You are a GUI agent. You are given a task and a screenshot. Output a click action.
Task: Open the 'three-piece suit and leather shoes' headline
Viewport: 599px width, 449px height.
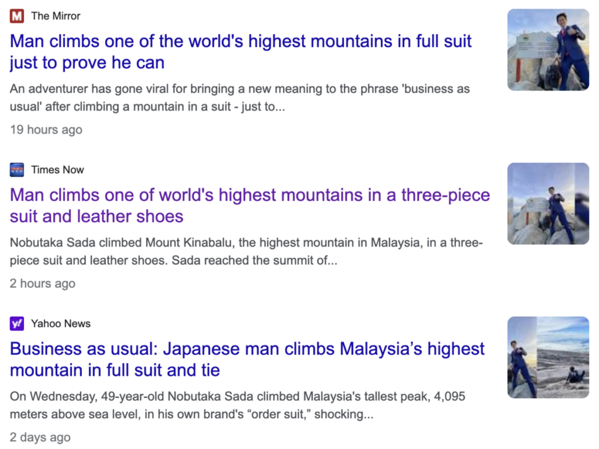pyautogui.click(x=250, y=205)
